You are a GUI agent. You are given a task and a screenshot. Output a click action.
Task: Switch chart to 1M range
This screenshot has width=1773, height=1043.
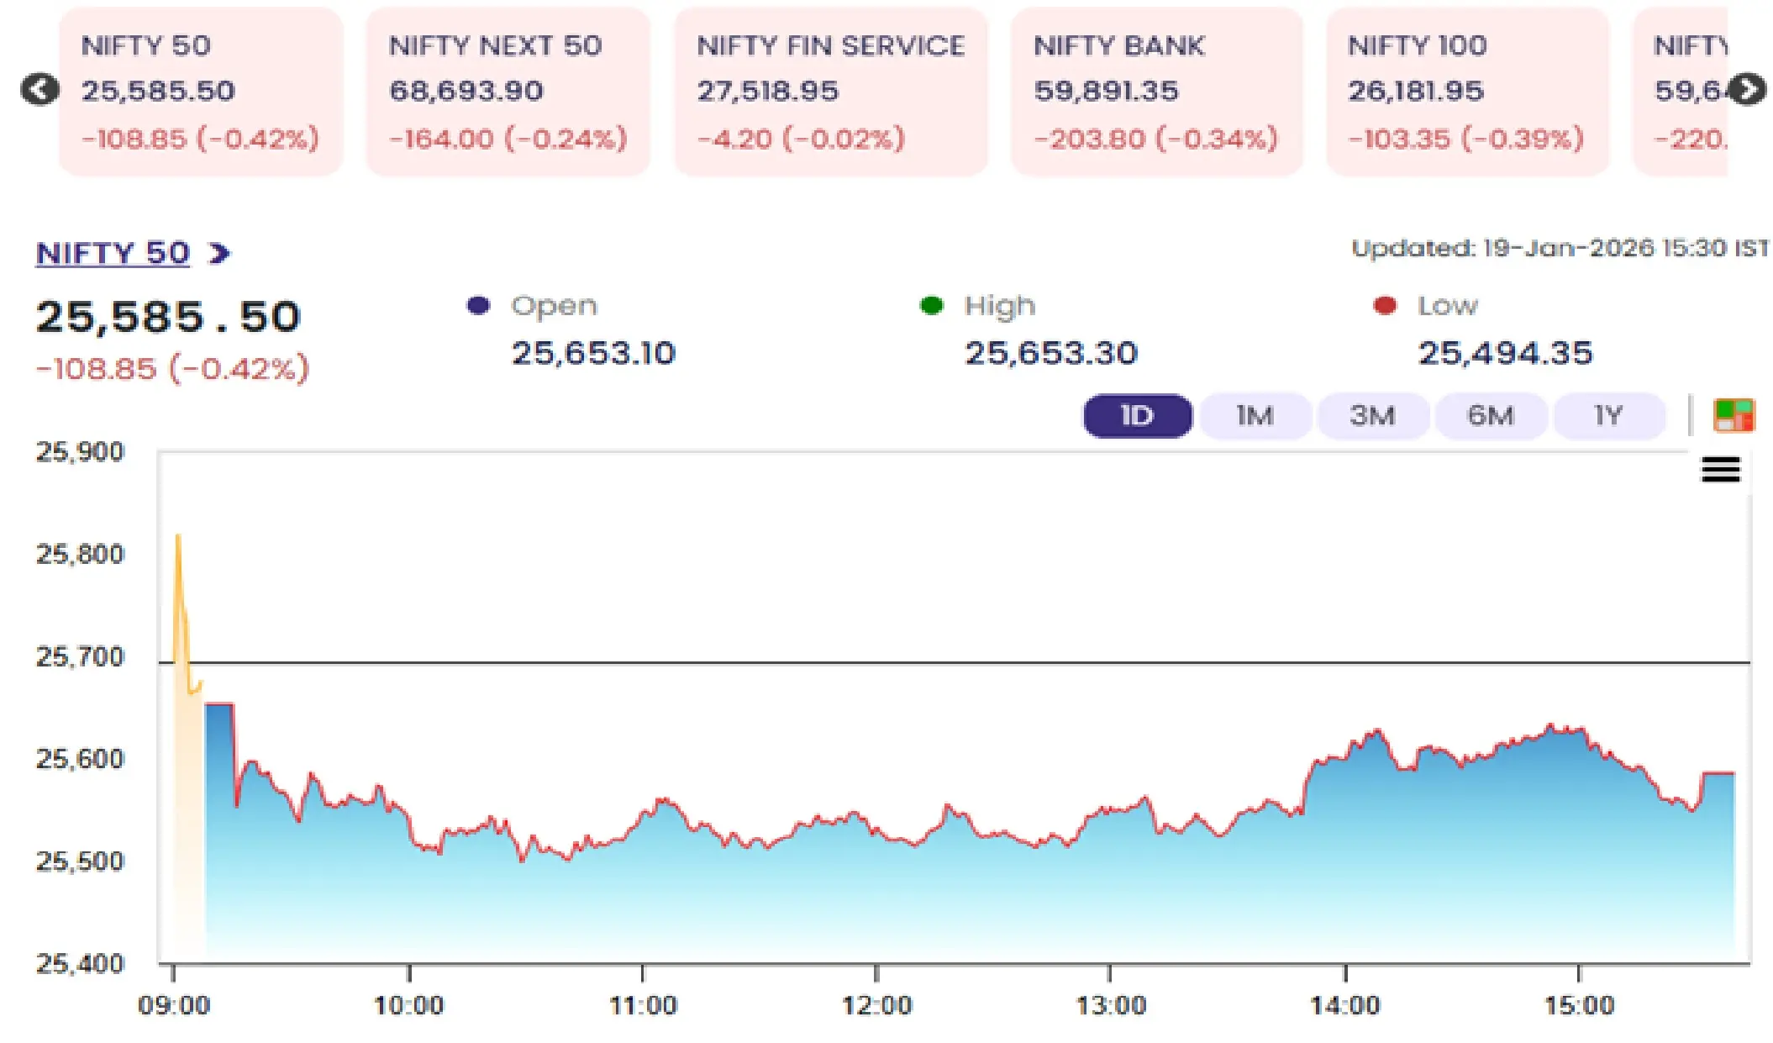(x=1255, y=415)
